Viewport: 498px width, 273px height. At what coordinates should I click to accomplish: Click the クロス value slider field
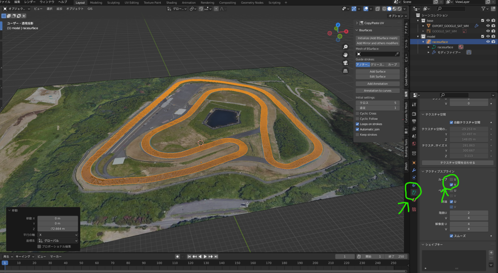pyautogui.click(x=378, y=103)
